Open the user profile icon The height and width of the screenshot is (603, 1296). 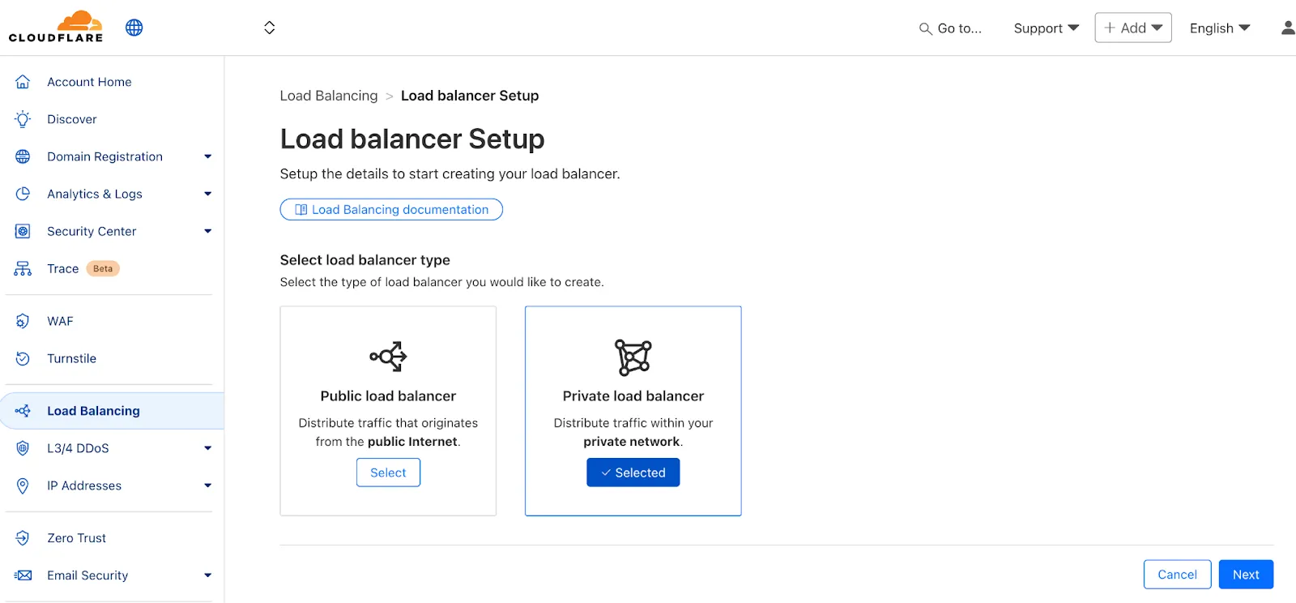click(x=1287, y=28)
